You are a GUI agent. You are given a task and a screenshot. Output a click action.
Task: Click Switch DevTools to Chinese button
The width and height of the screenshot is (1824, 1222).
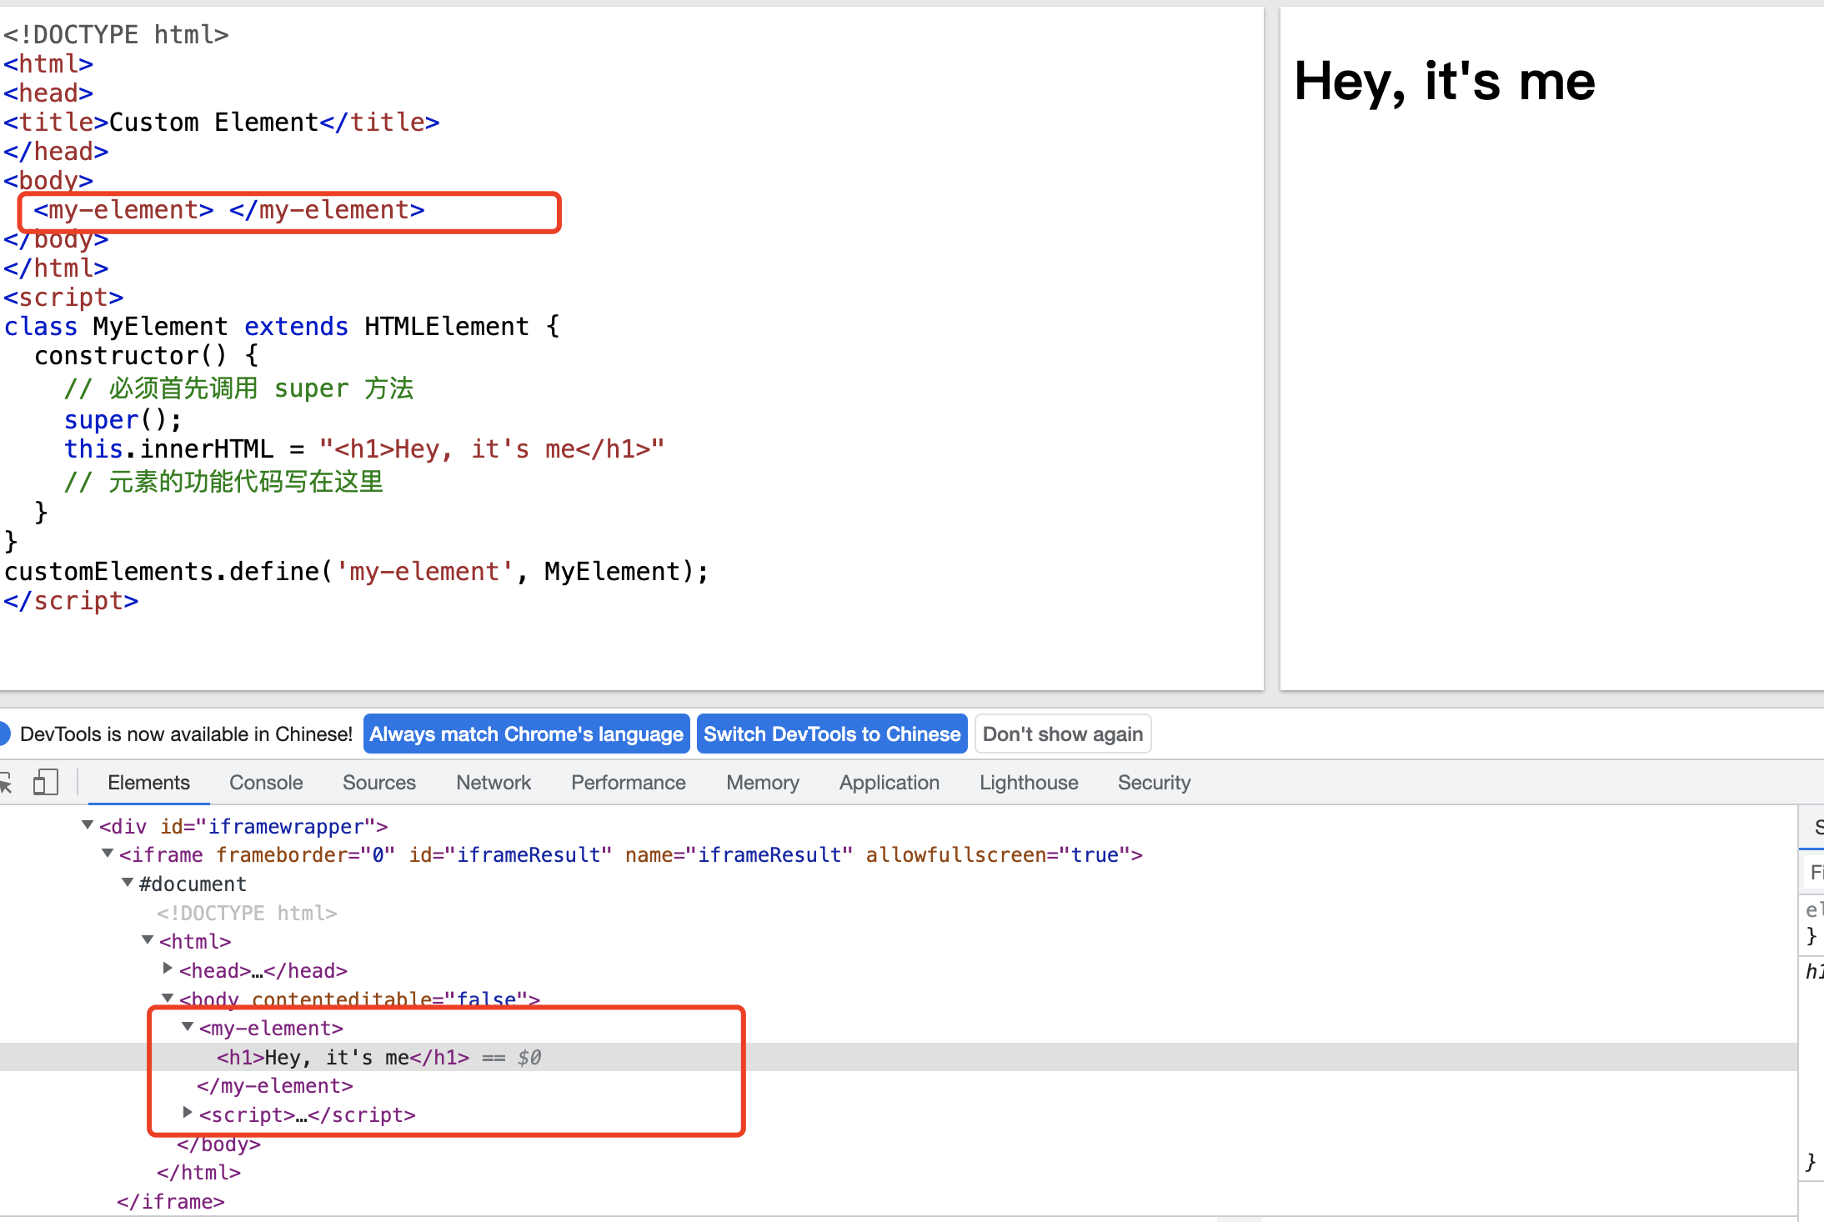[832, 734]
